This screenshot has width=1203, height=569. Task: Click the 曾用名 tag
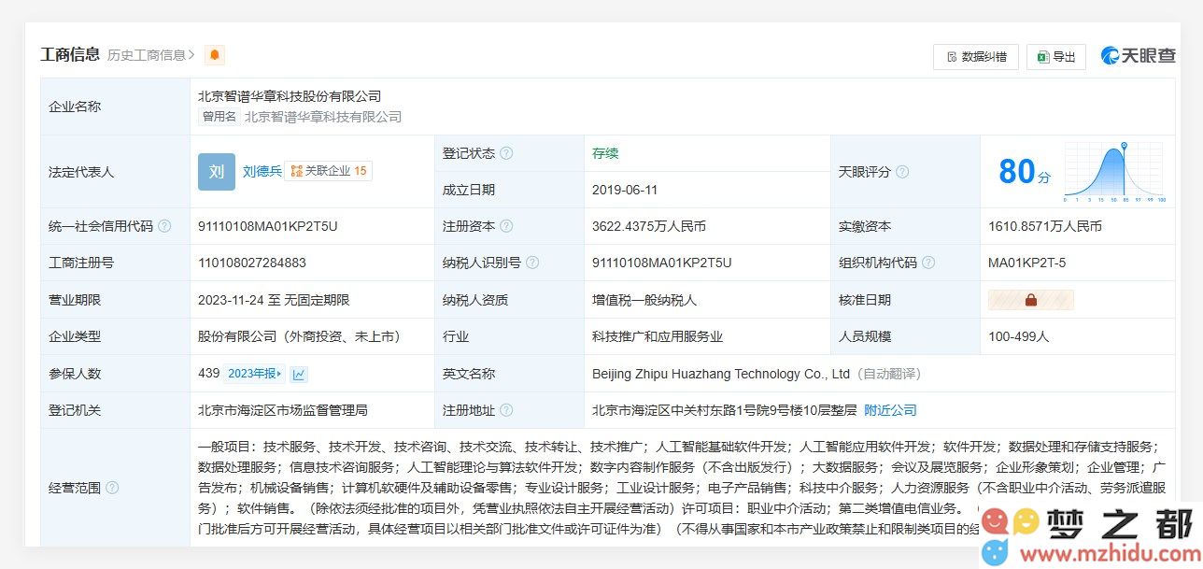[x=219, y=117]
